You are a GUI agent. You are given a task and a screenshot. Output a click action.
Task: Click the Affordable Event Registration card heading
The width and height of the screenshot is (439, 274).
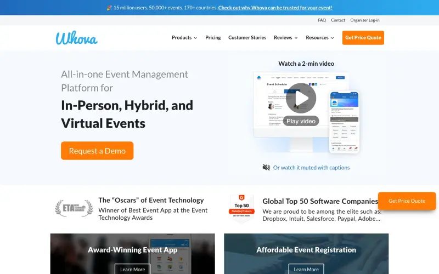tap(306, 250)
